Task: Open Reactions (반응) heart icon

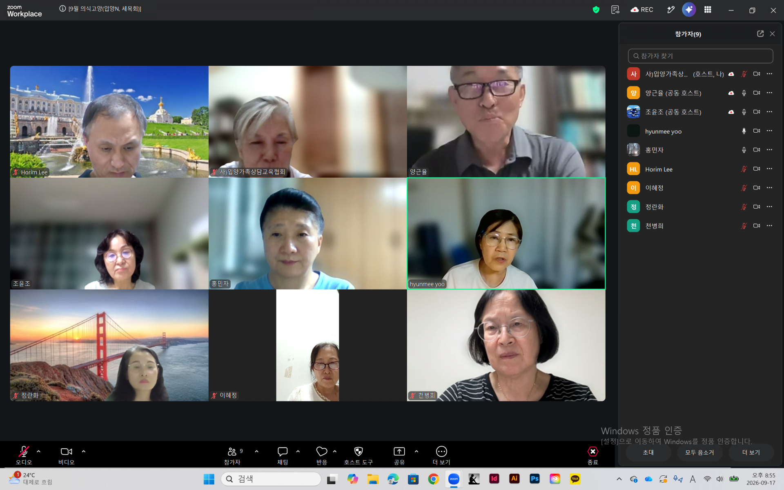Action: point(322,455)
